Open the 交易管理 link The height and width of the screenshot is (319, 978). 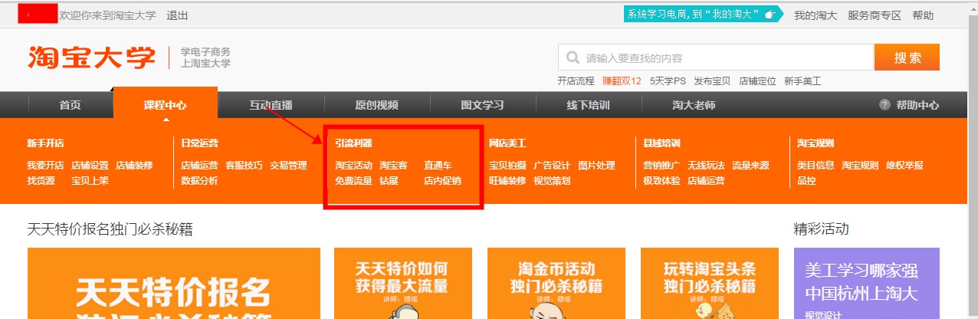coord(288,165)
